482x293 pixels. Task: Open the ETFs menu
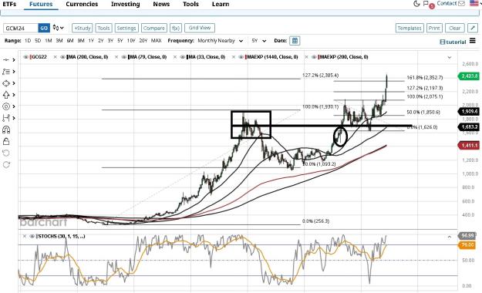(9, 4)
